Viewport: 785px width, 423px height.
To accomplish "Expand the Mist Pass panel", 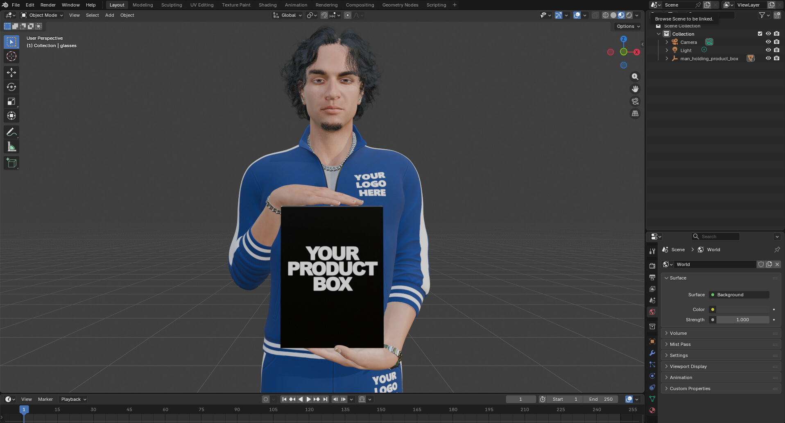I will pyautogui.click(x=721, y=344).
